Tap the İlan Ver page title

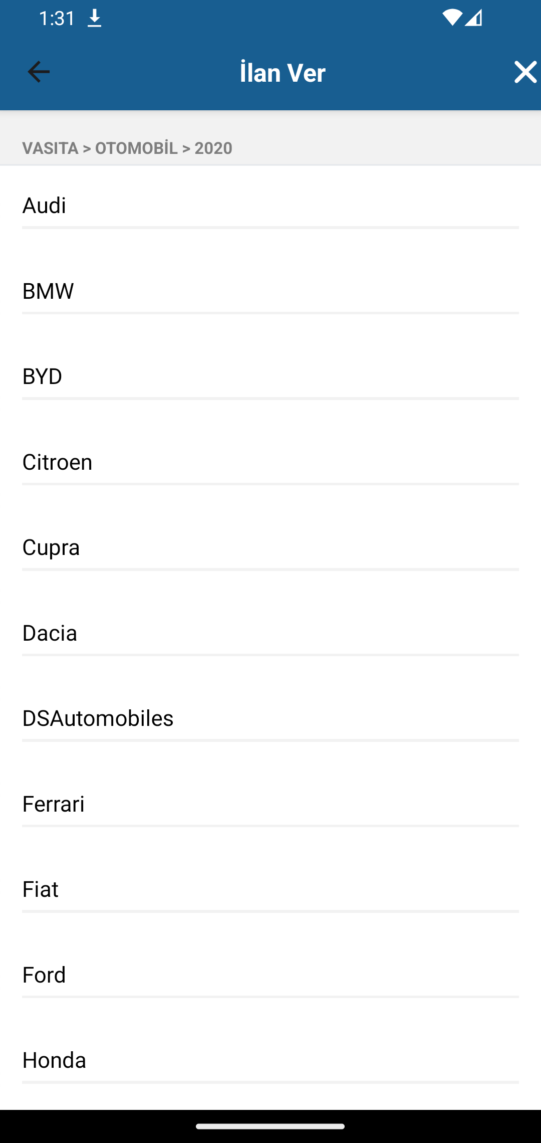coord(283,73)
